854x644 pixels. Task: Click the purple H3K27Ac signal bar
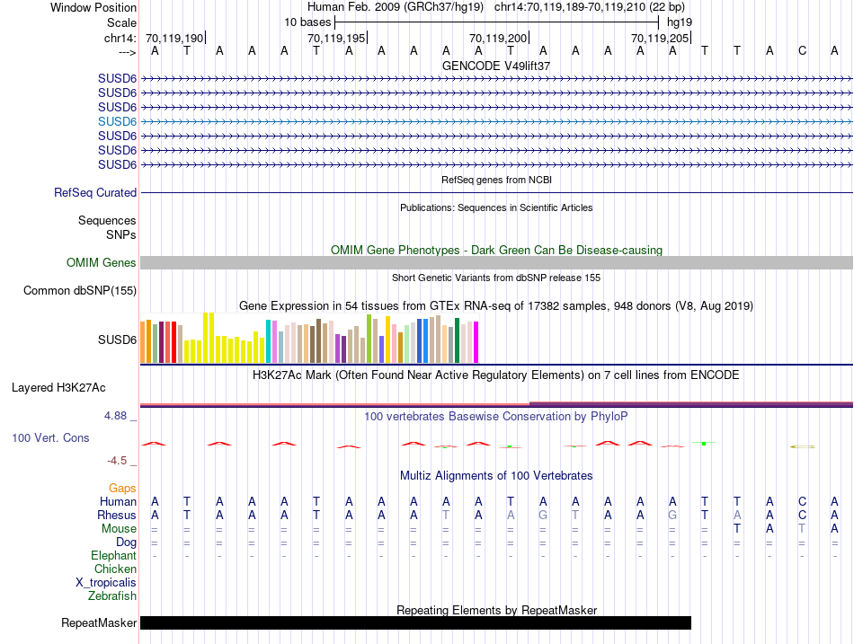(x=690, y=404)
